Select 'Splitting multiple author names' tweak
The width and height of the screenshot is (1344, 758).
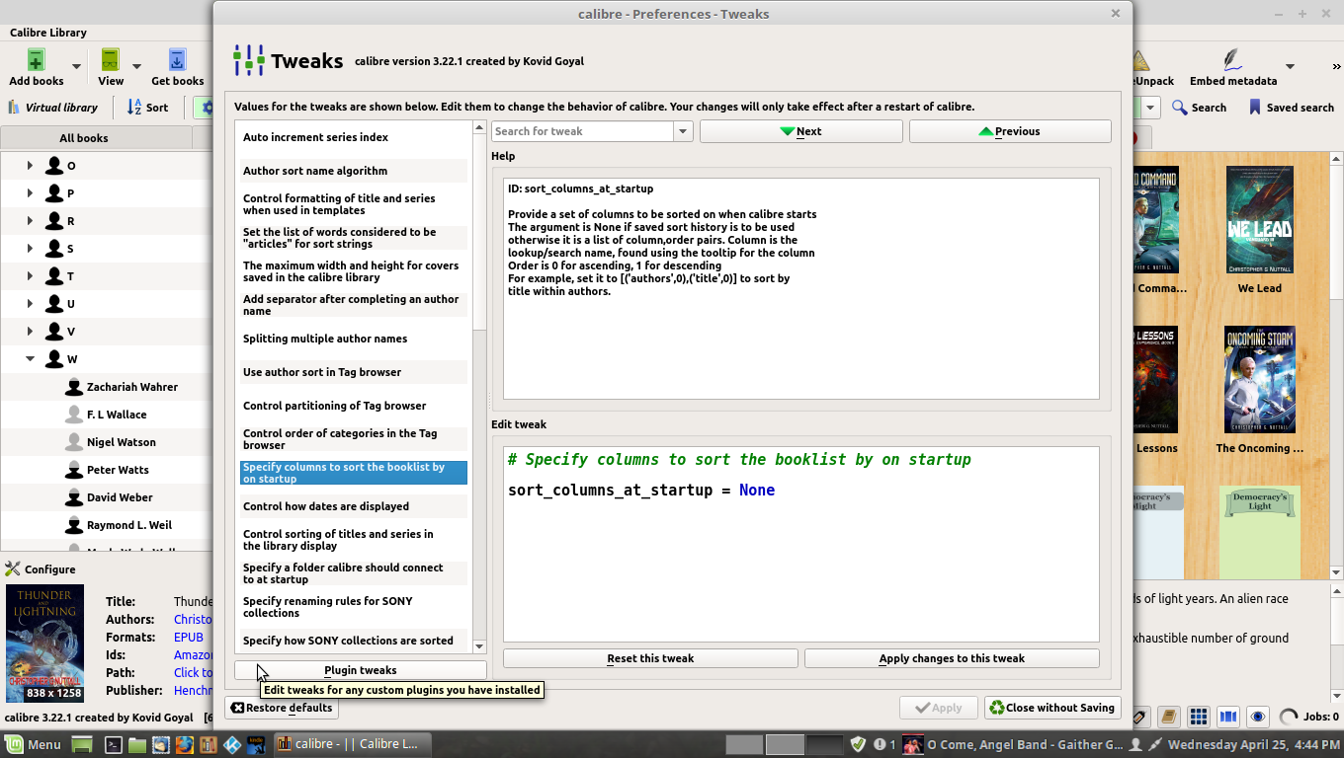[x=354, y=339]
